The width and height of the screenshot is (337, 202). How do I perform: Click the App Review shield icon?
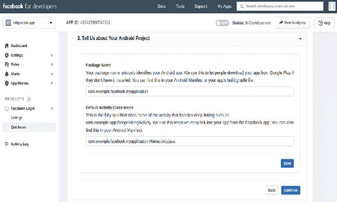[6, 83]
